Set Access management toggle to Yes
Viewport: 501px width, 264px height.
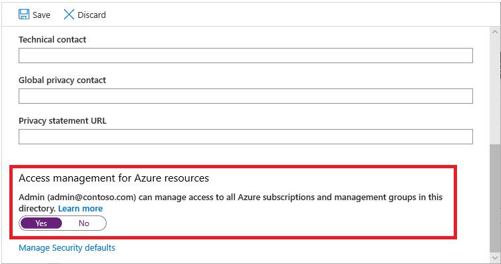[x=41, y=223]
